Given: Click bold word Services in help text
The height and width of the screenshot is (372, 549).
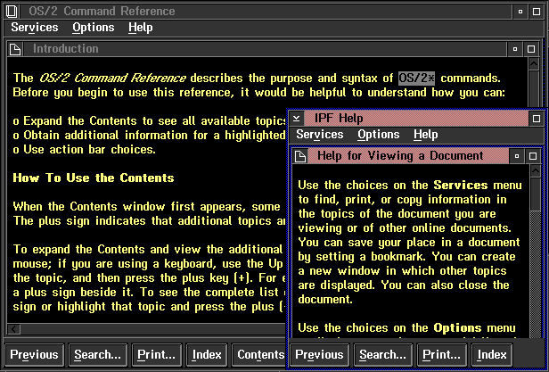Looking at the screenshot, I should (x=461, y=186).
